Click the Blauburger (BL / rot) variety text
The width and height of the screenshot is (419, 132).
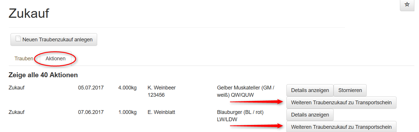coord(240,112)
